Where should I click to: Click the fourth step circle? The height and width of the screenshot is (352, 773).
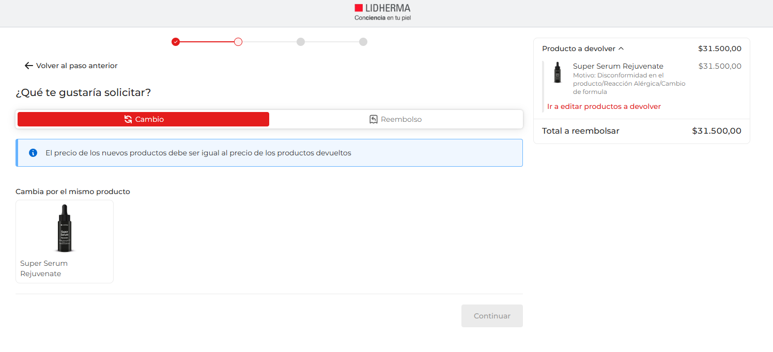(363, 42)
